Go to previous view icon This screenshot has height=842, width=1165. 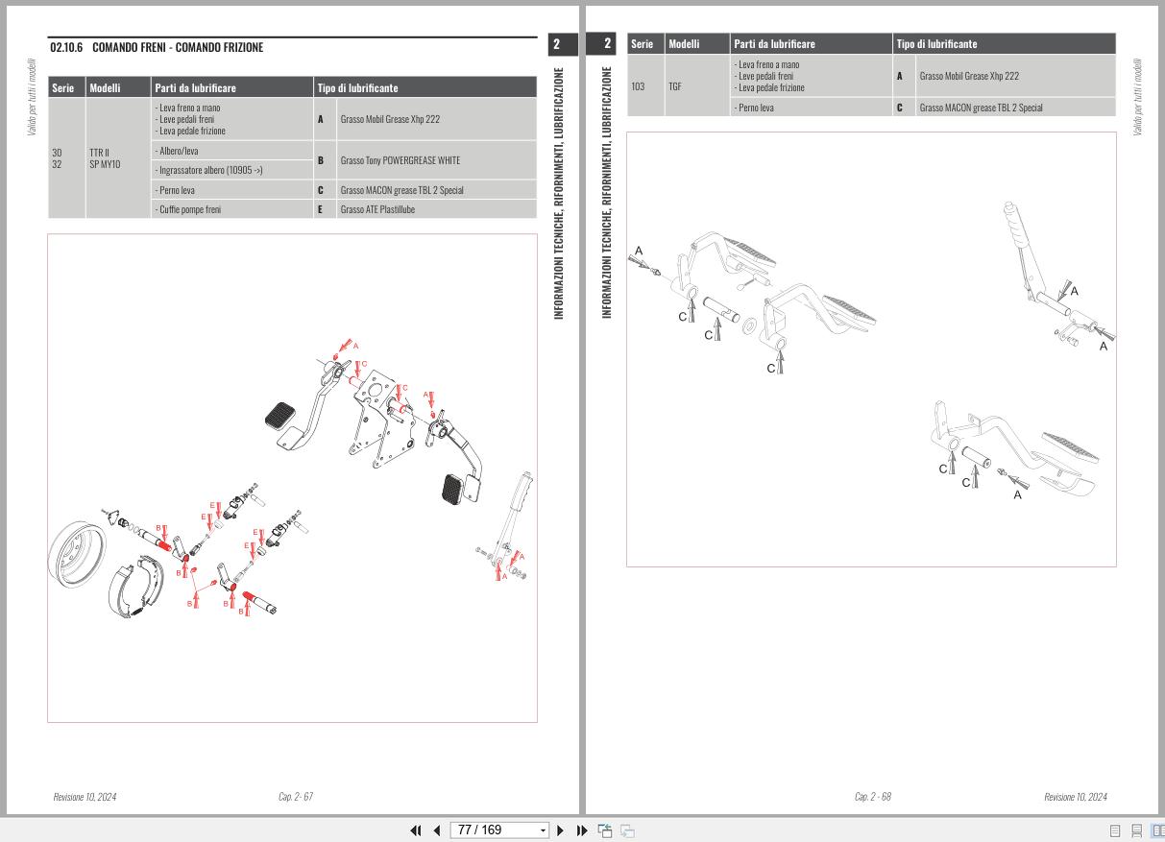pyautogui.click(x=605, y=830)
